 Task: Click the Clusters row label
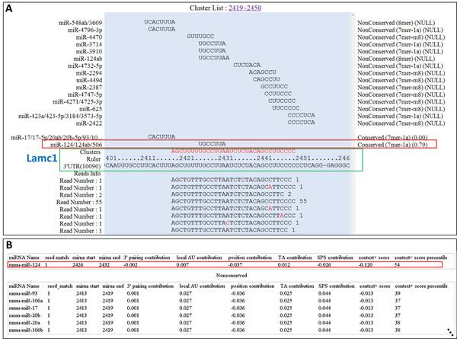[x=90, y=152]
